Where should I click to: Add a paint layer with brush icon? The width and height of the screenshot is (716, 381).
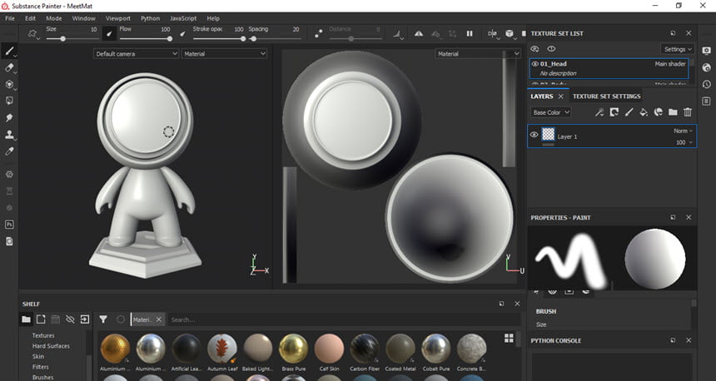(x=629, y=112)
